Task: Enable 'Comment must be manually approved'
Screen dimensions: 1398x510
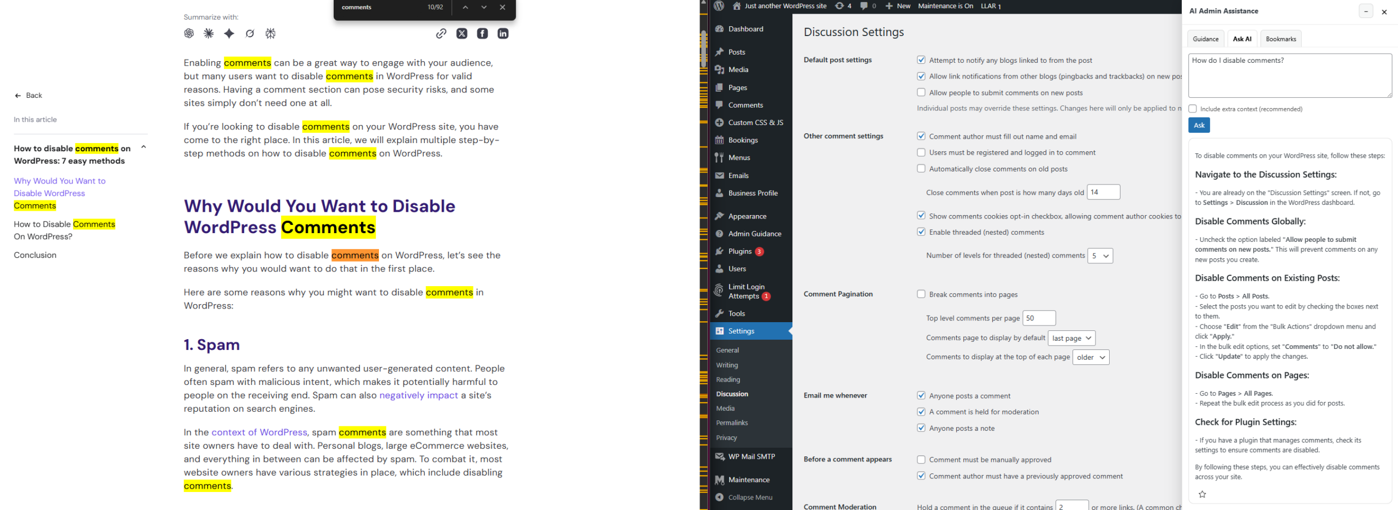Action: point(921,459)
